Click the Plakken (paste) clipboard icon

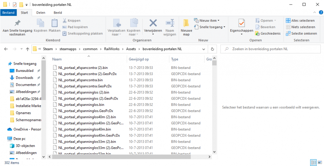pyautogui.click(x=54, y=25)
